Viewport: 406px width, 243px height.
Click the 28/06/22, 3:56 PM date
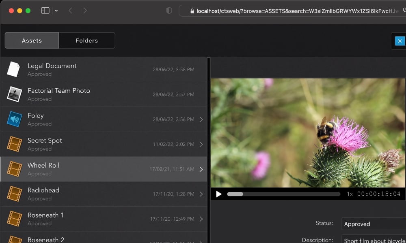(x=173, y=119)
